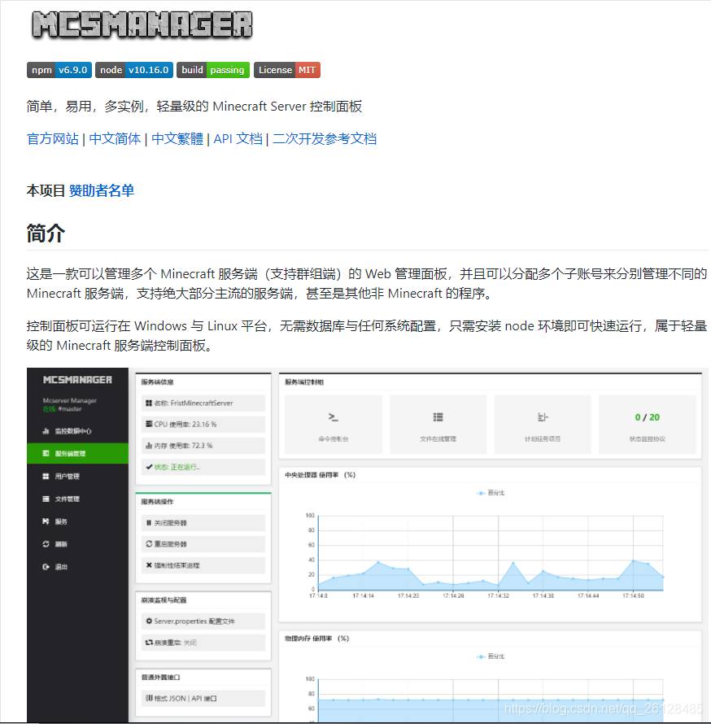Toggle 崩溃重启 crash restart setting
711x724 pixels.
(203, 643)
